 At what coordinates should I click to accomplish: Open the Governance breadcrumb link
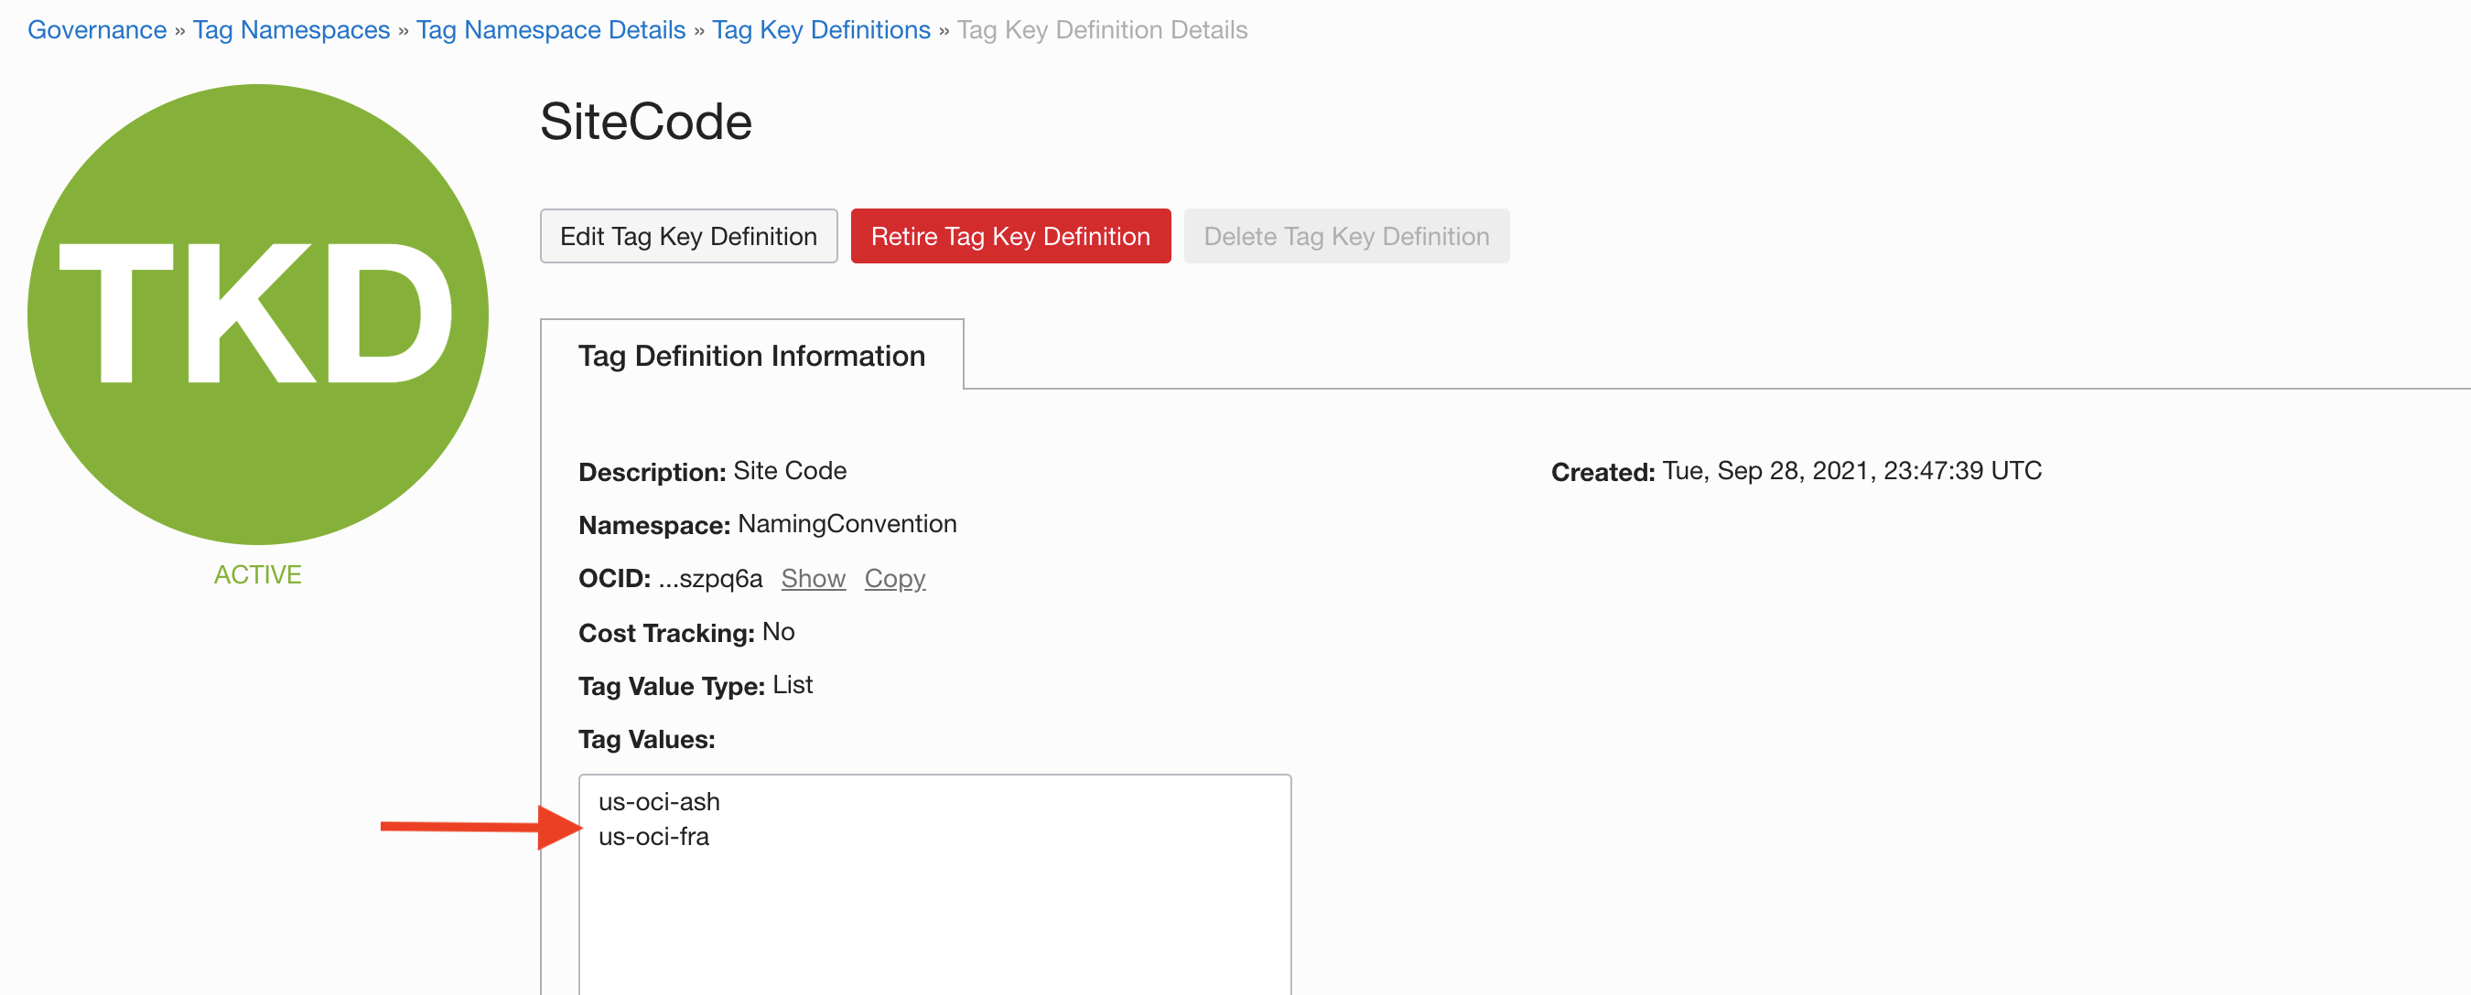point(97,29)
